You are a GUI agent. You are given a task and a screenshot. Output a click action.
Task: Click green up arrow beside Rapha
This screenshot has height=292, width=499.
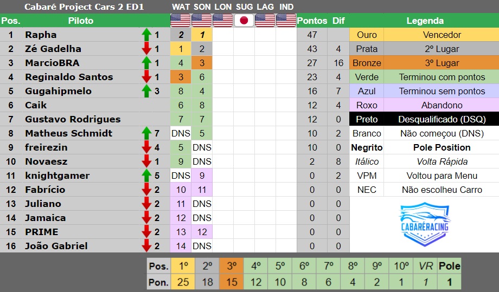coord(146,35)
